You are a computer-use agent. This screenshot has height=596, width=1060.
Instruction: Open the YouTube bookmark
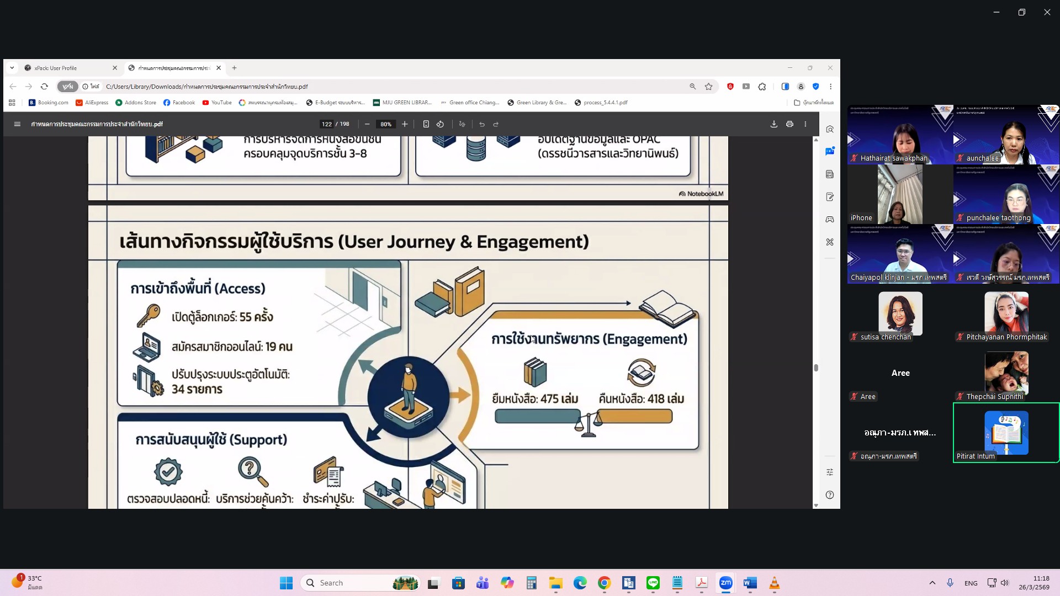[x=216, y=103]
